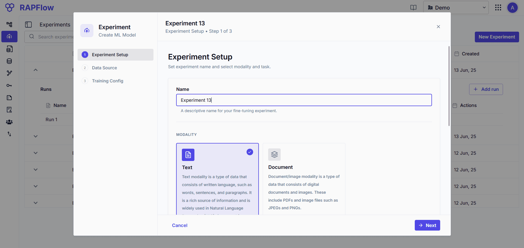The width and height of the screenshot is (524, 248).
Task: Open the Training Config step
Action: (x=108, y=81)
